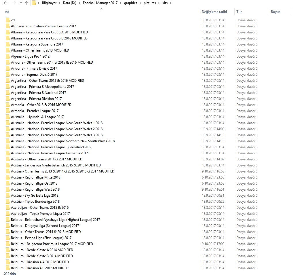Select 'Australia - Other Teams 2014 & 2017 MODIFIED'
The image size is (296, 275).
click(x=47, y=159)
